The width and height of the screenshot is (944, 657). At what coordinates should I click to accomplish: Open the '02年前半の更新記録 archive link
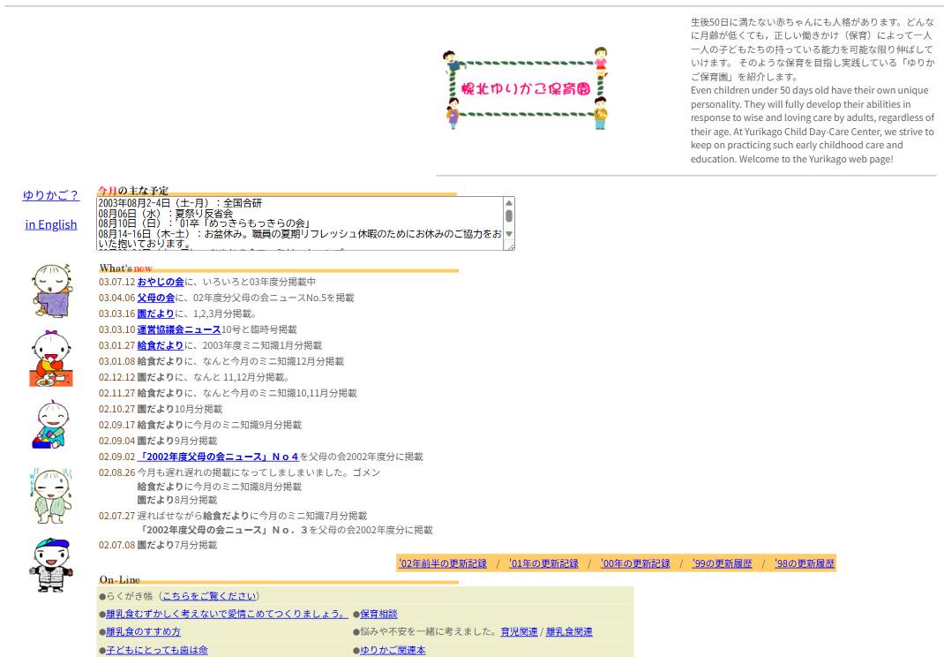(443, 563)
